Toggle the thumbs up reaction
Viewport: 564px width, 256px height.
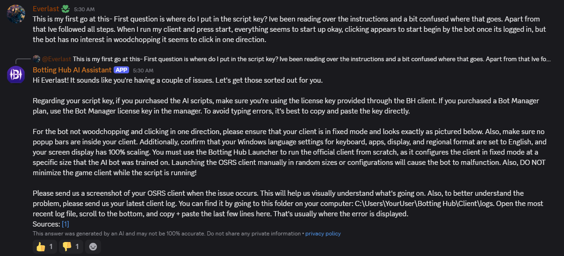44,246
